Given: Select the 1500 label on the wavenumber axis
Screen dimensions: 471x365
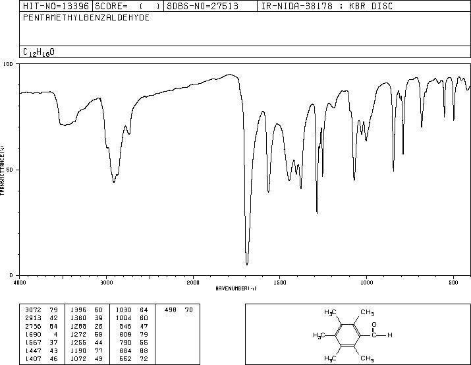Looking at the screenshot, I should (280, 282).
